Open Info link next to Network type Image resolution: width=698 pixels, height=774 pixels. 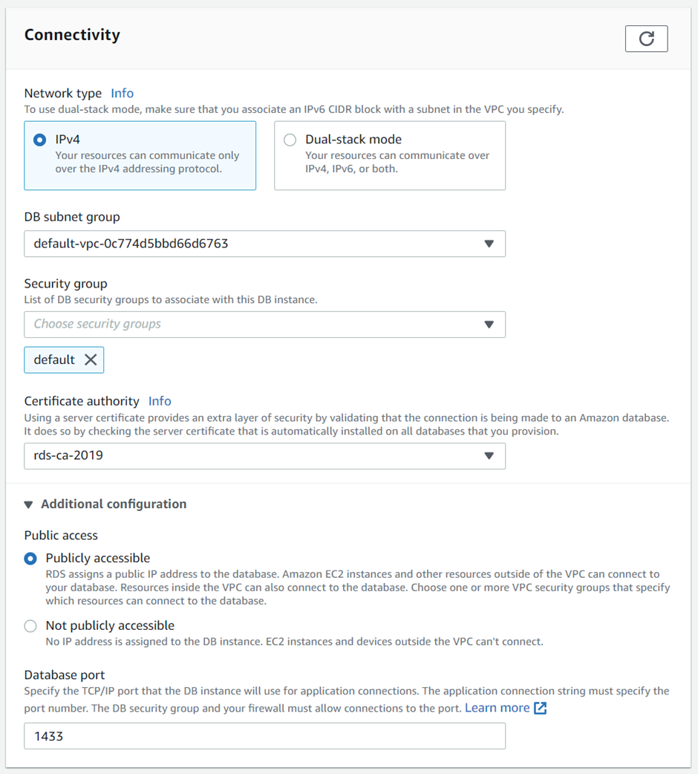[122, 94]
